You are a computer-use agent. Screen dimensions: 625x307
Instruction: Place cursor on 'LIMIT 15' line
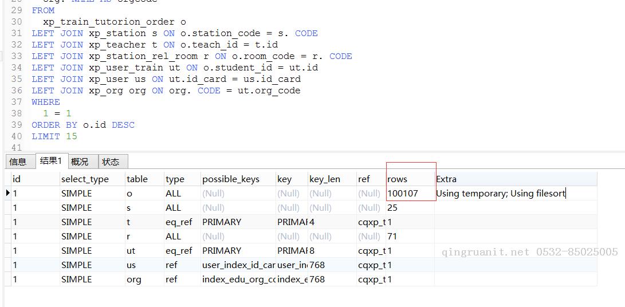pos(54,136)
